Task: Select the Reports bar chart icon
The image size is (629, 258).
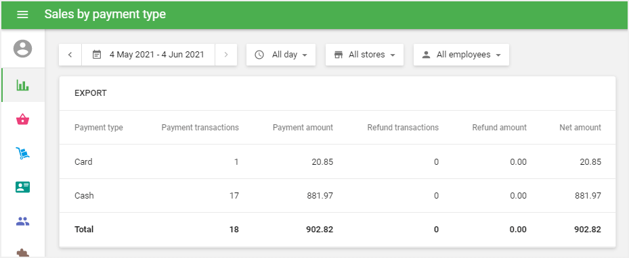Action: pos(22,85)
